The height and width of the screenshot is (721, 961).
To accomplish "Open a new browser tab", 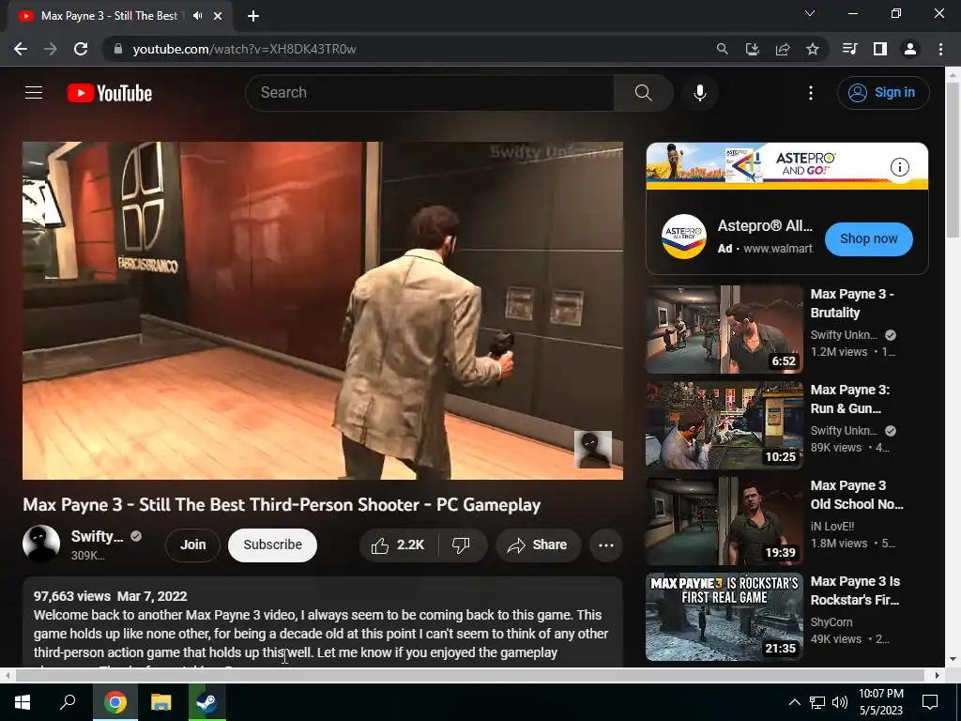I will [x=253, y=16].
